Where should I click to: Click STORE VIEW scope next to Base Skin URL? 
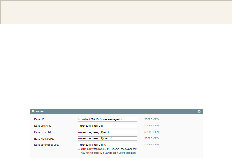pos(152,132)
